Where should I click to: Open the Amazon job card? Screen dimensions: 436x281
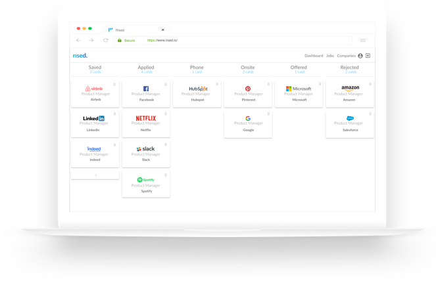tap(349, 94)
